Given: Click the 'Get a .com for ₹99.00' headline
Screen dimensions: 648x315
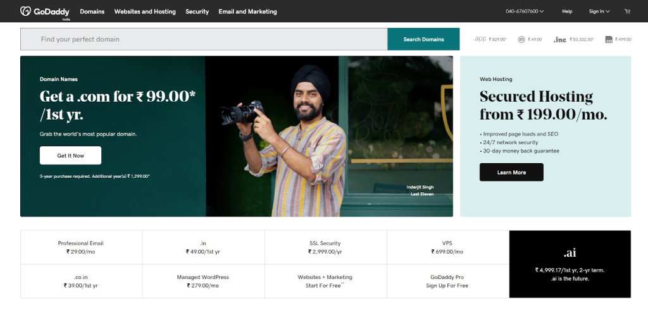Looking at the screenshot, I should [117, 105].
